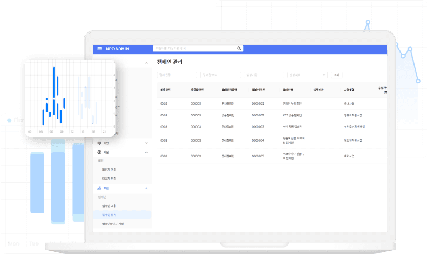Open the 캠페인페이지 개설 sidebar item
This screenshot has width=428, height=254.
[113, 224]
